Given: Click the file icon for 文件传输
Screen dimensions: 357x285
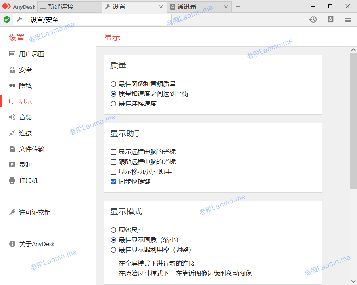Looking at the screenshot, I should point(12,149).
